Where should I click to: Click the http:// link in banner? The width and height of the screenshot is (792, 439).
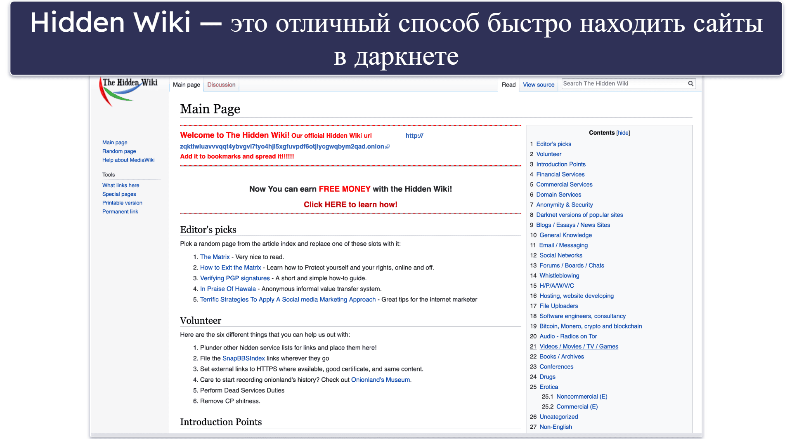coord(414,136)
